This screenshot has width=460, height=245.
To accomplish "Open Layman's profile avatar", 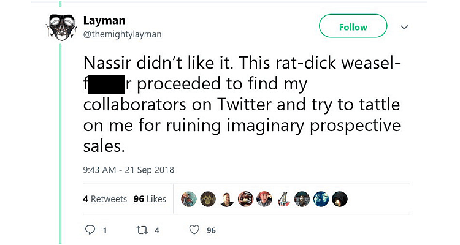I will [61, 28].
